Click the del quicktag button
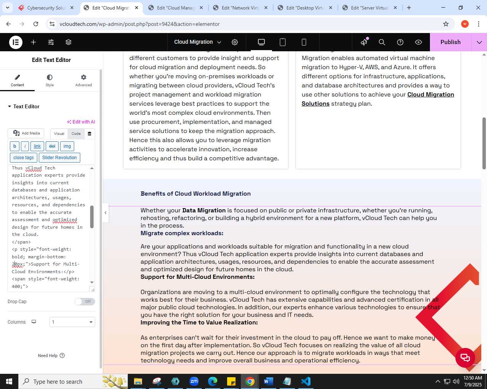 coord(52,146)
